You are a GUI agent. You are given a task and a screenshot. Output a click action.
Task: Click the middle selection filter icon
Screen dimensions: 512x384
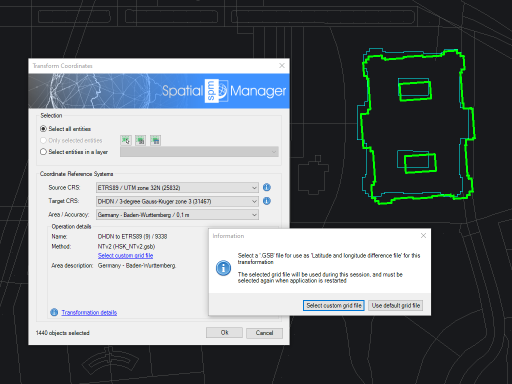point(140,140)
